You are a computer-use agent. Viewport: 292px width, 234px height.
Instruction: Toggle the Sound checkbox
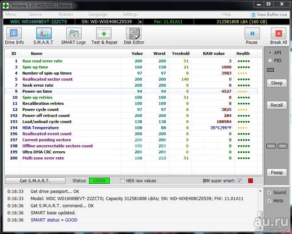269,192
